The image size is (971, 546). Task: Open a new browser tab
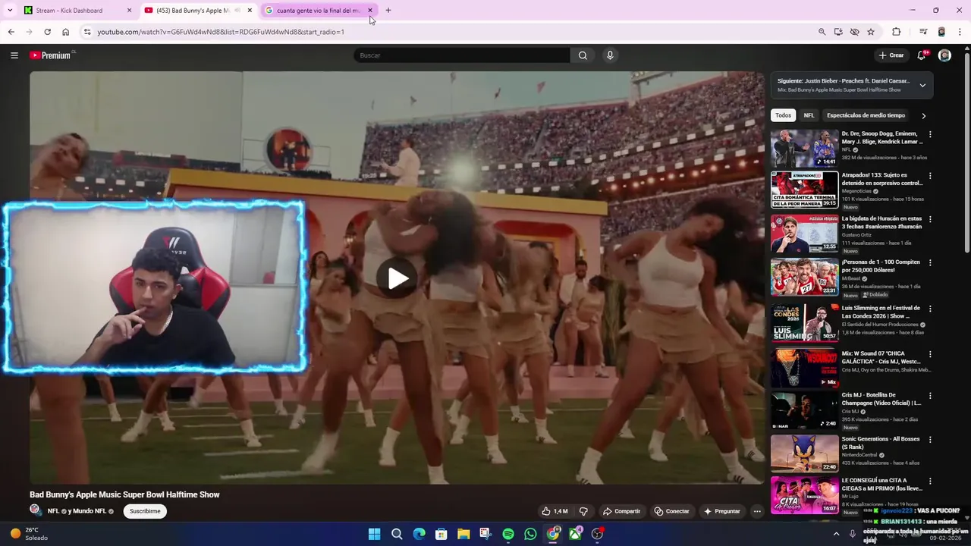(388, 11)
